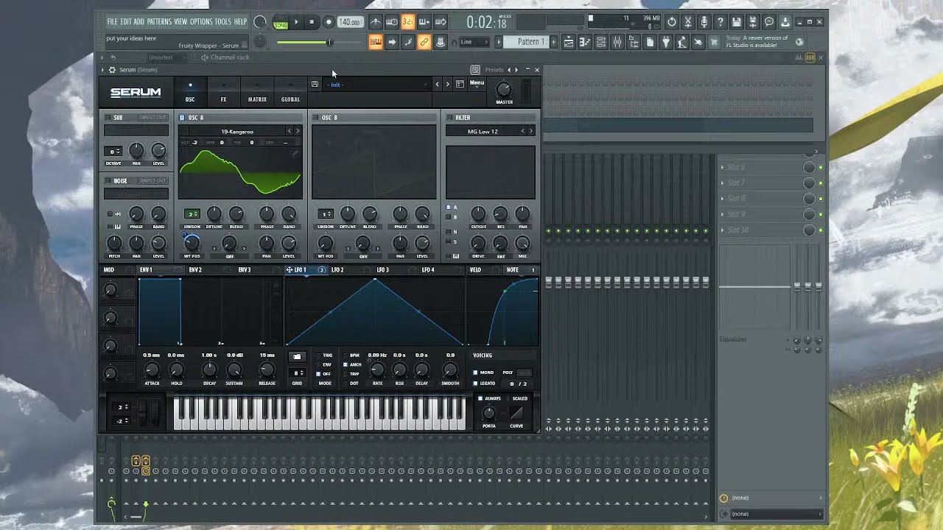This screenshot has width=943, height=530.
Task: Click the metronome icon in the toolbar
Action: 376,22
